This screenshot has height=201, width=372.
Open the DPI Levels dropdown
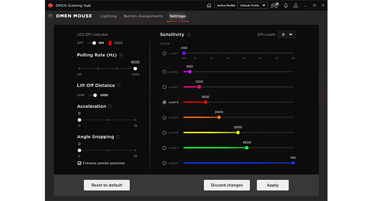(x=287, y=35)
